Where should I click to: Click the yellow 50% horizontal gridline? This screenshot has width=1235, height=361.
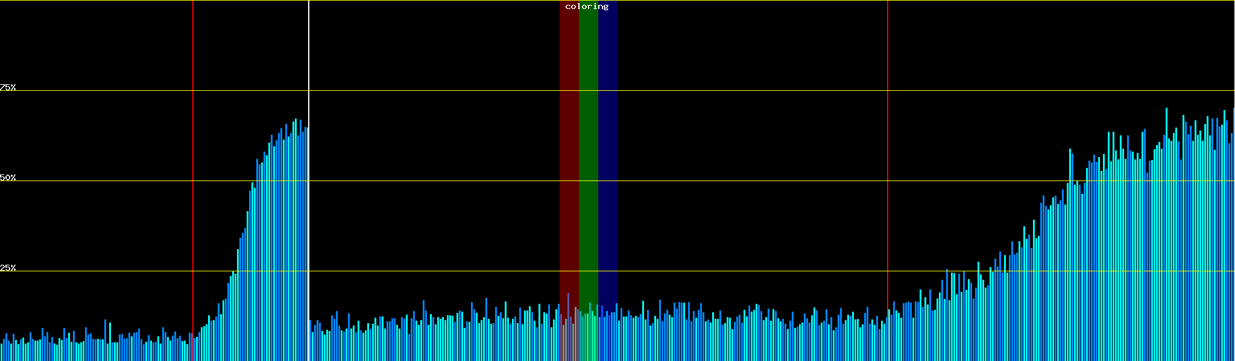point(724,181)
